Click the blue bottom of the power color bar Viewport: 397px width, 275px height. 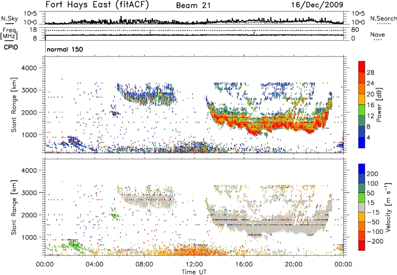pyautogui.click(x=362, y=142)
